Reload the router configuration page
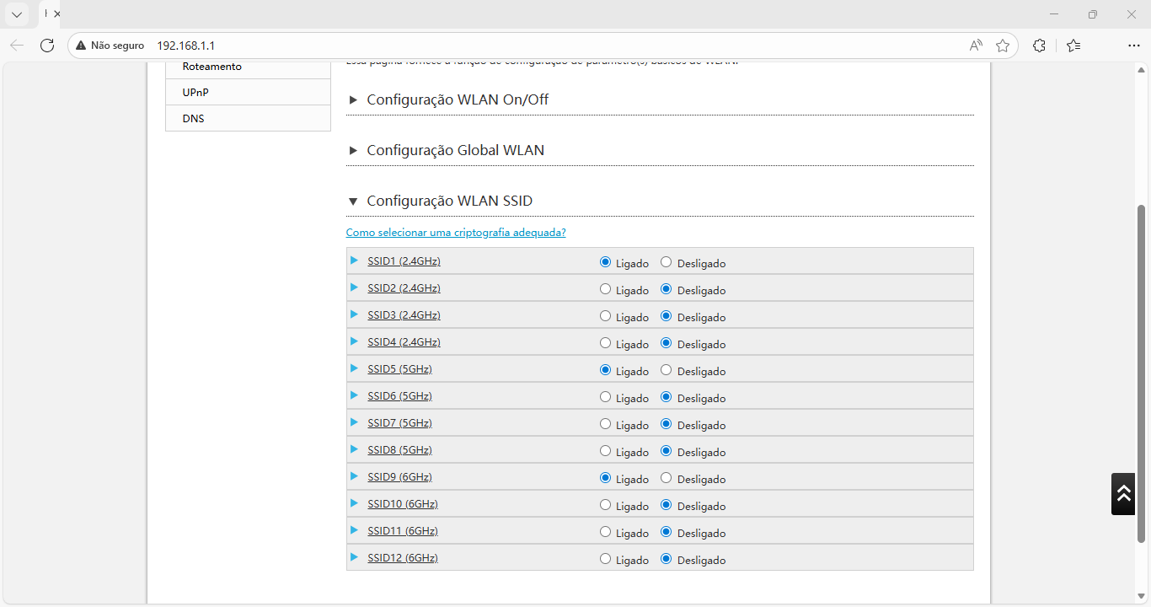Screen dimensions: 1151x607 point(47,46)
